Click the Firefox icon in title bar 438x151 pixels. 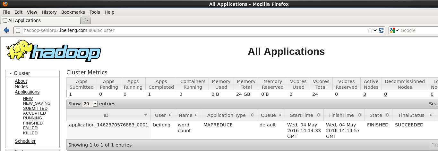[x=4, y=4]
